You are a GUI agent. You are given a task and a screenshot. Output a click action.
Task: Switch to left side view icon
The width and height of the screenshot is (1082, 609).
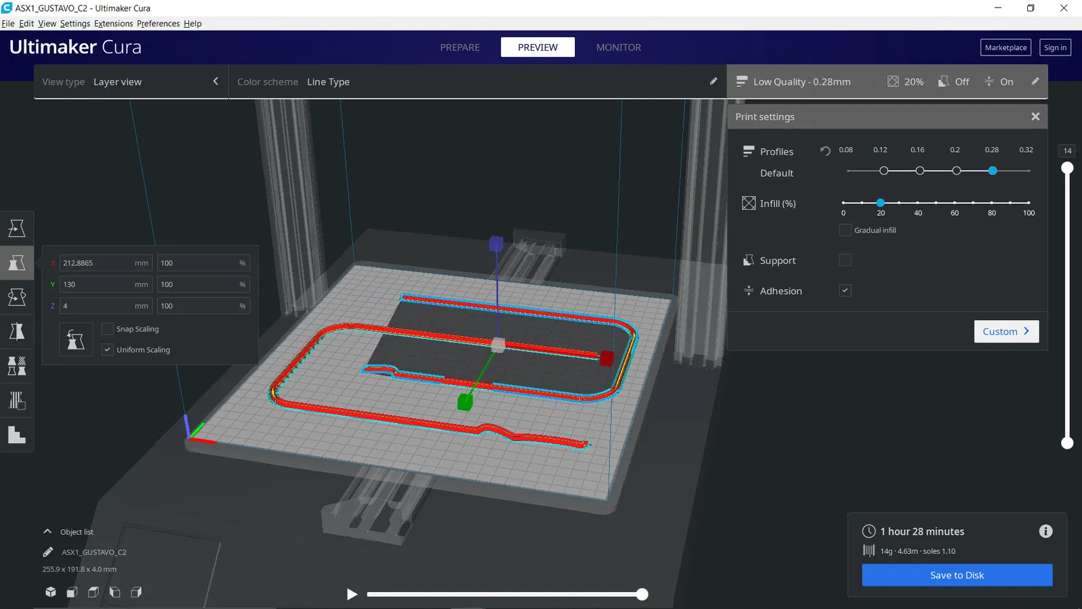[115, 592]
